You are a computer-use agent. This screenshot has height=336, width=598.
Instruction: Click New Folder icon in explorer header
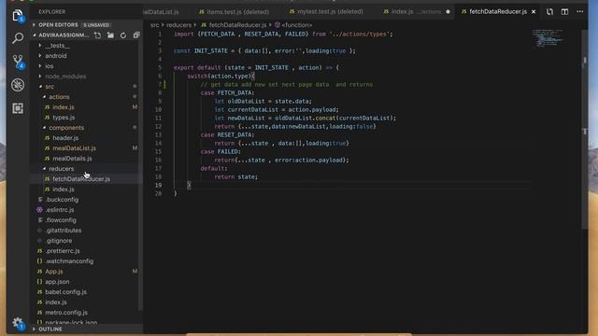(110, 35)
